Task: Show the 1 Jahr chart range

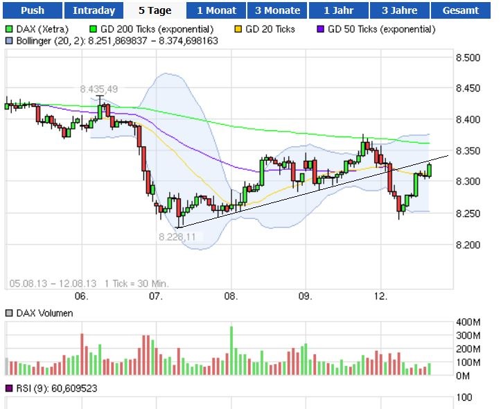Action: (x=340, y=10)
